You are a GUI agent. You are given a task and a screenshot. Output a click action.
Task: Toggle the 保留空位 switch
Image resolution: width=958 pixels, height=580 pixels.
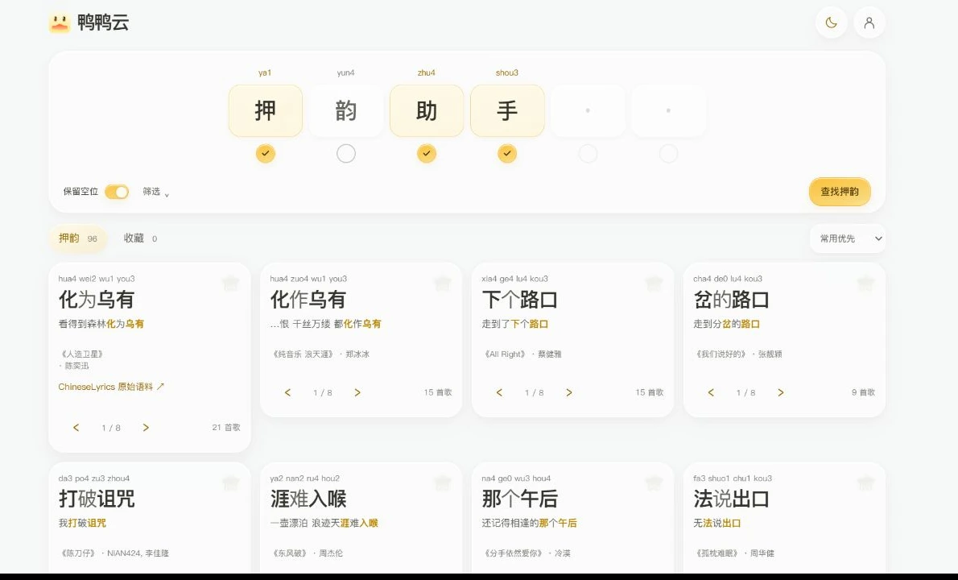pyautogui.click(x=117, y=192)
